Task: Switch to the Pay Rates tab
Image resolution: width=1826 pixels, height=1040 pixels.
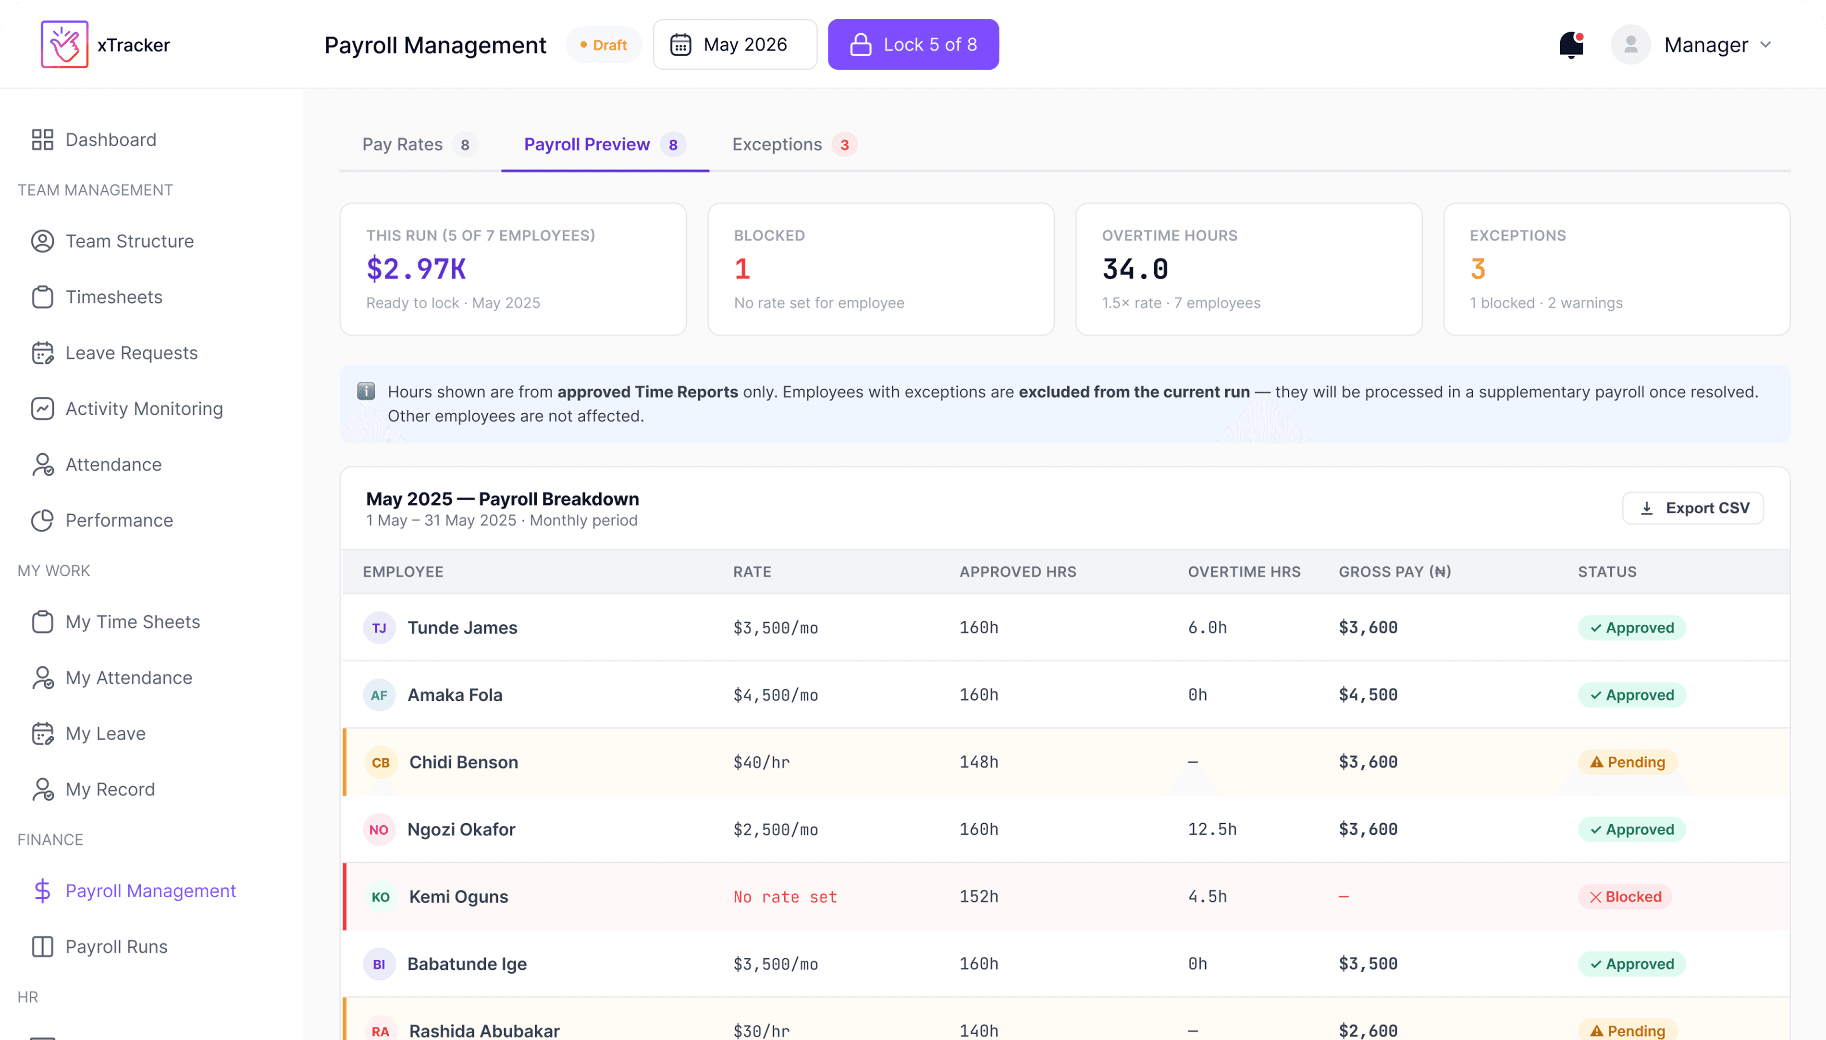Action: (x=419, y=144)
